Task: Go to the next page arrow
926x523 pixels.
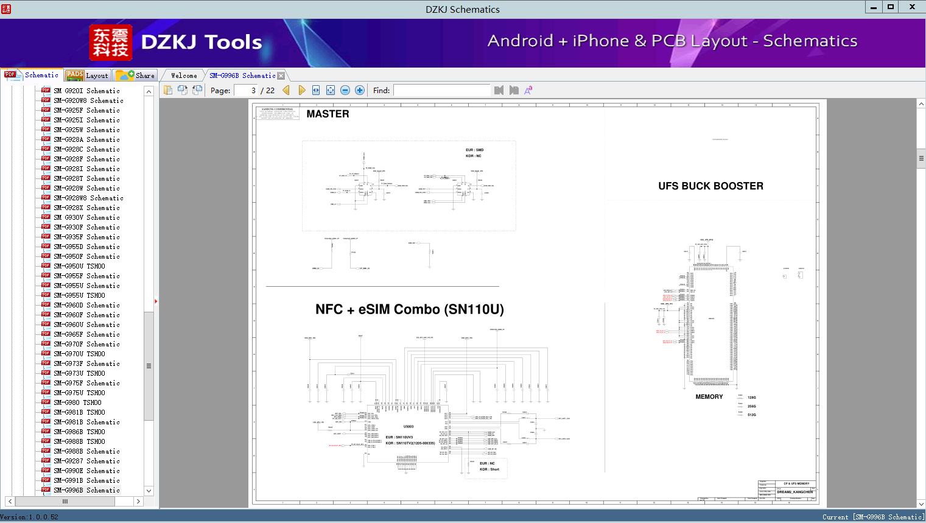Action: pos(301,90)
